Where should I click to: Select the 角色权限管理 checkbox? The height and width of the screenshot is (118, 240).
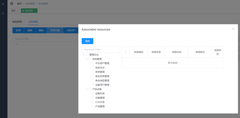93,76
